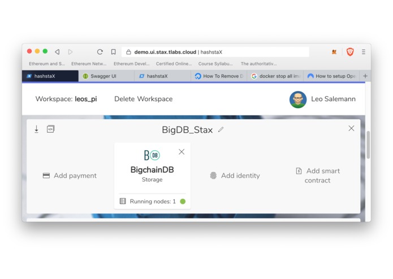The height and width of the screenshot is (279, 393).
Task: Open a new browser tab
Action: (x=365, y=76)
